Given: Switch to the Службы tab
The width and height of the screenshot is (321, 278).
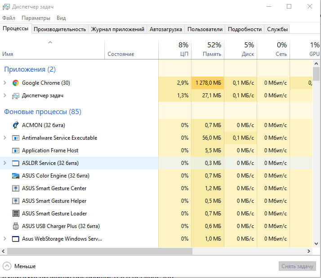Looking at the screenshot, I should [277, 29].
